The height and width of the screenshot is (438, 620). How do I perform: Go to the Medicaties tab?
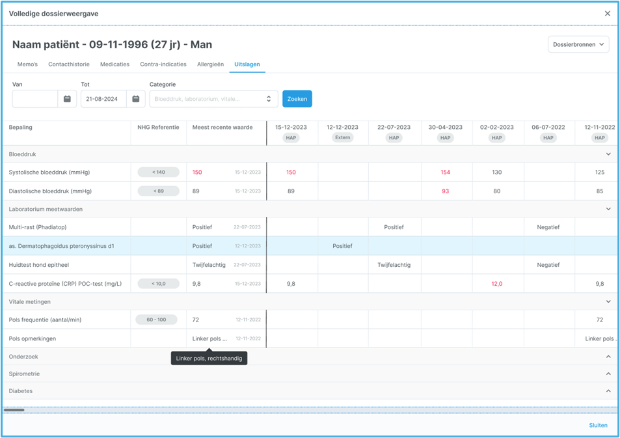tap(115, 64)
